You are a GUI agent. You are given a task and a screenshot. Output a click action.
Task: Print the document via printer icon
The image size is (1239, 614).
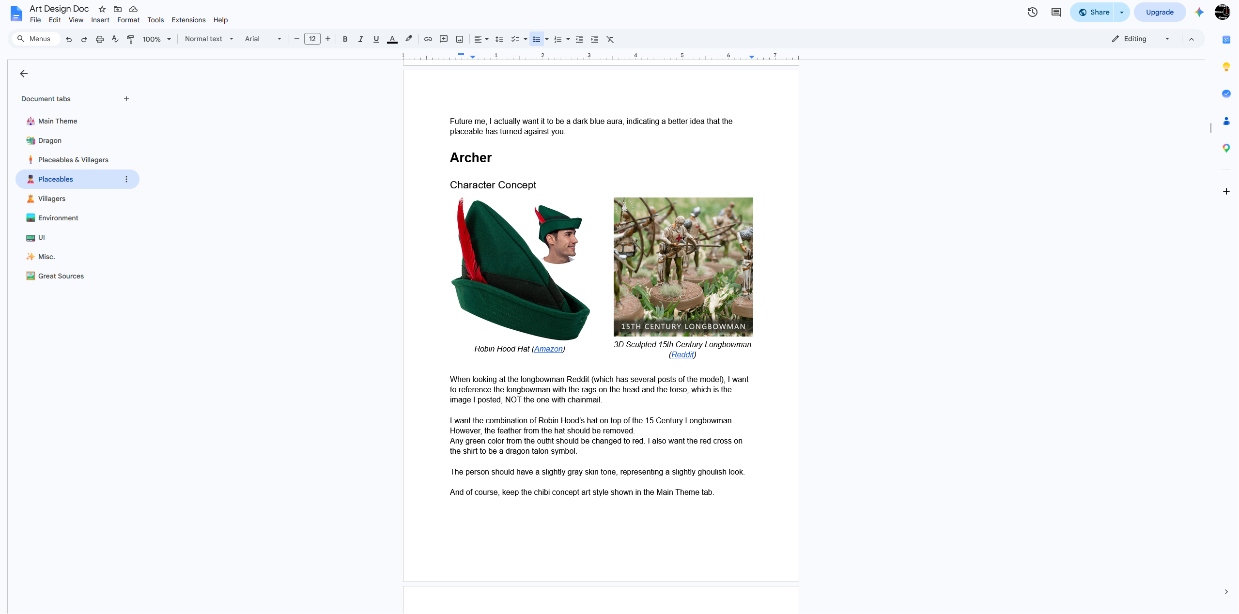(99, 39)
